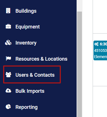Screen dimensions: 107x117
Task: Select the Equipment briefcase icon
Action: coord(8,27)
